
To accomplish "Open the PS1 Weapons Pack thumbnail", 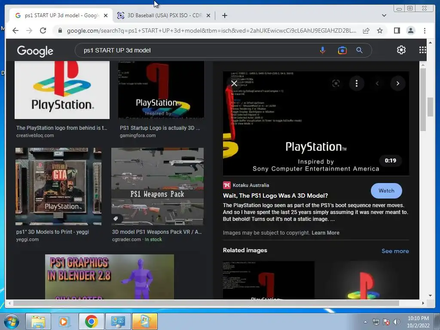I will point(157,186).
